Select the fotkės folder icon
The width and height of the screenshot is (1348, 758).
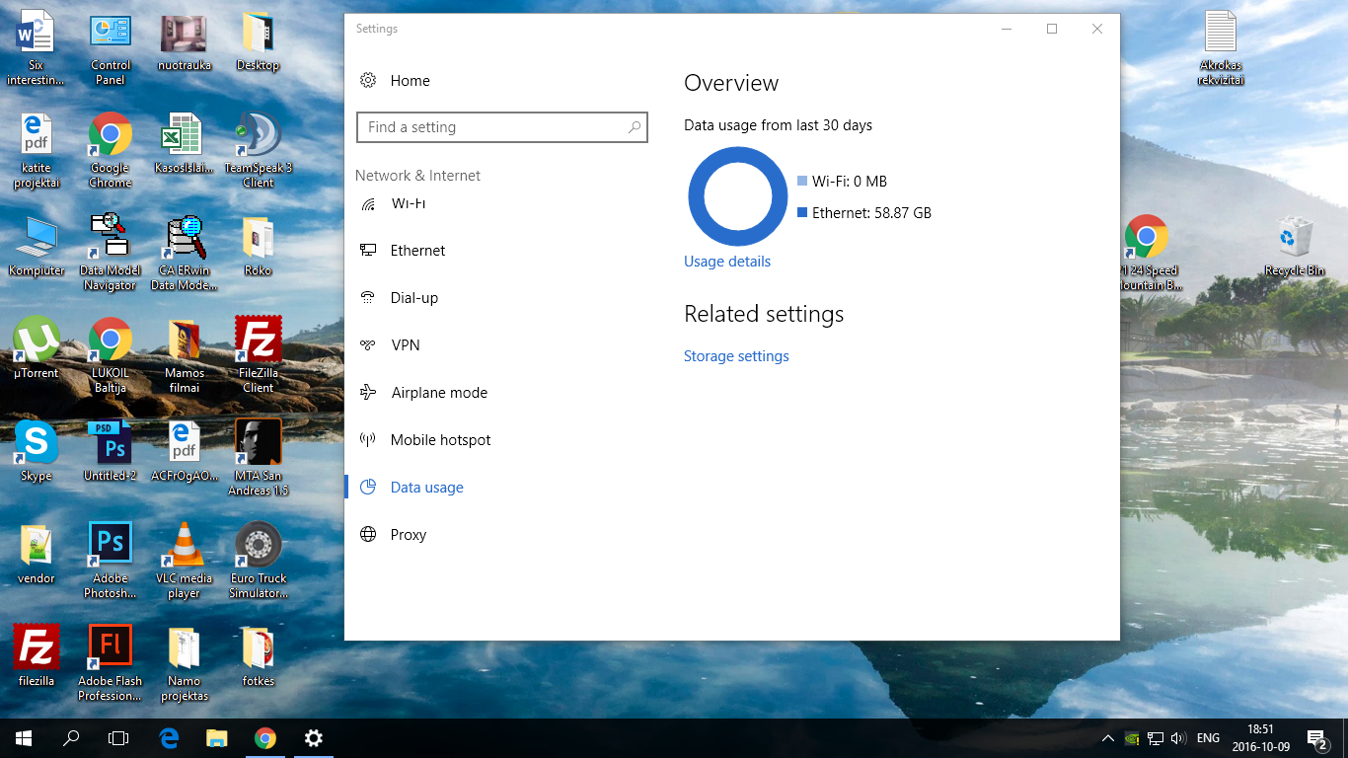pos(259,656)
